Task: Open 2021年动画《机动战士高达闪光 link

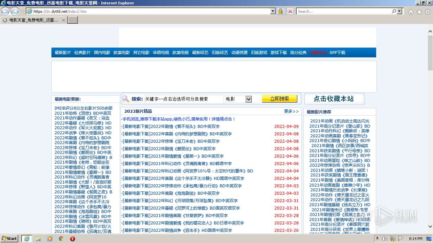Action: coord(340,121)
